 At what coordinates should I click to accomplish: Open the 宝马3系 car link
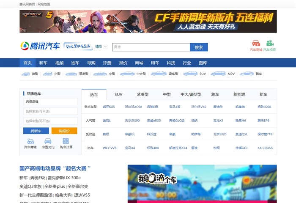point(175,107)
